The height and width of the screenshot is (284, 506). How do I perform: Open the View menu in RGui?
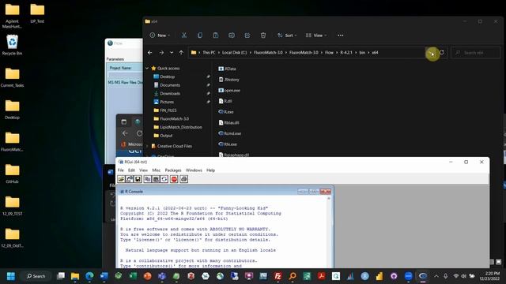point(143,170)
